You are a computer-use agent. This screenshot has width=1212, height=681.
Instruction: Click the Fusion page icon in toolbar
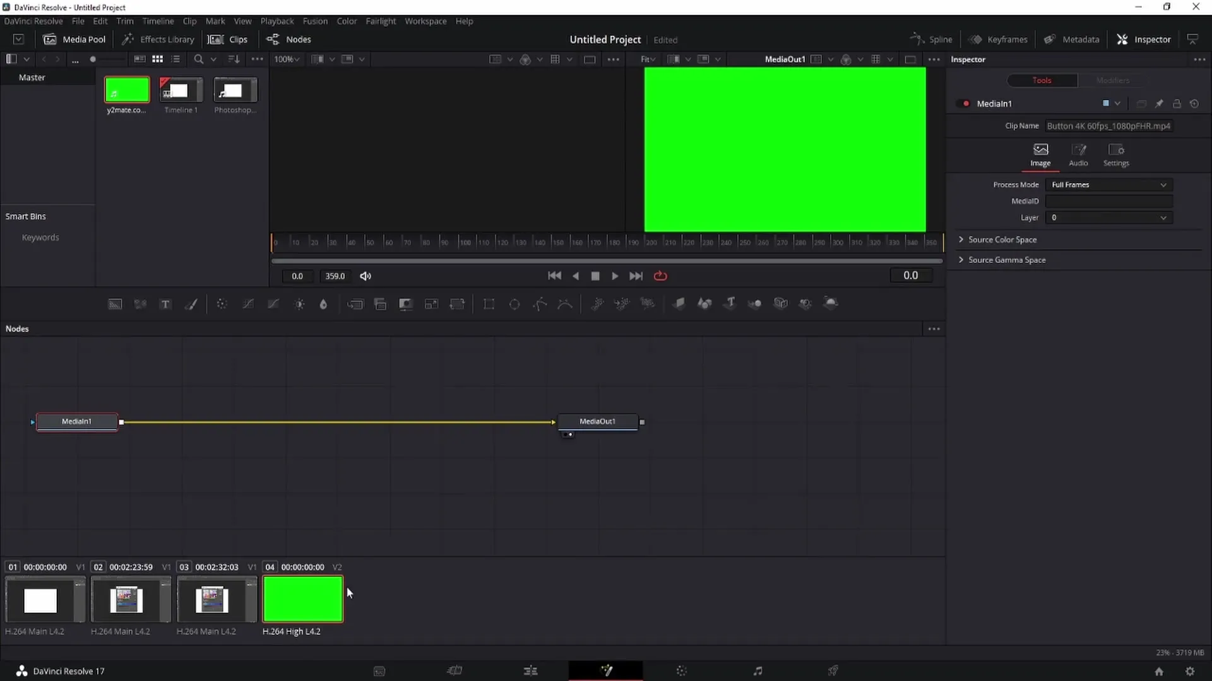607,671
